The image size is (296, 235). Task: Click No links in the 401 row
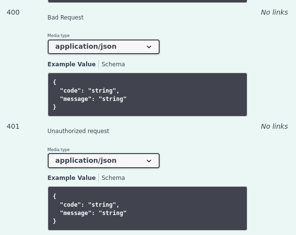[x=274, y=126]
